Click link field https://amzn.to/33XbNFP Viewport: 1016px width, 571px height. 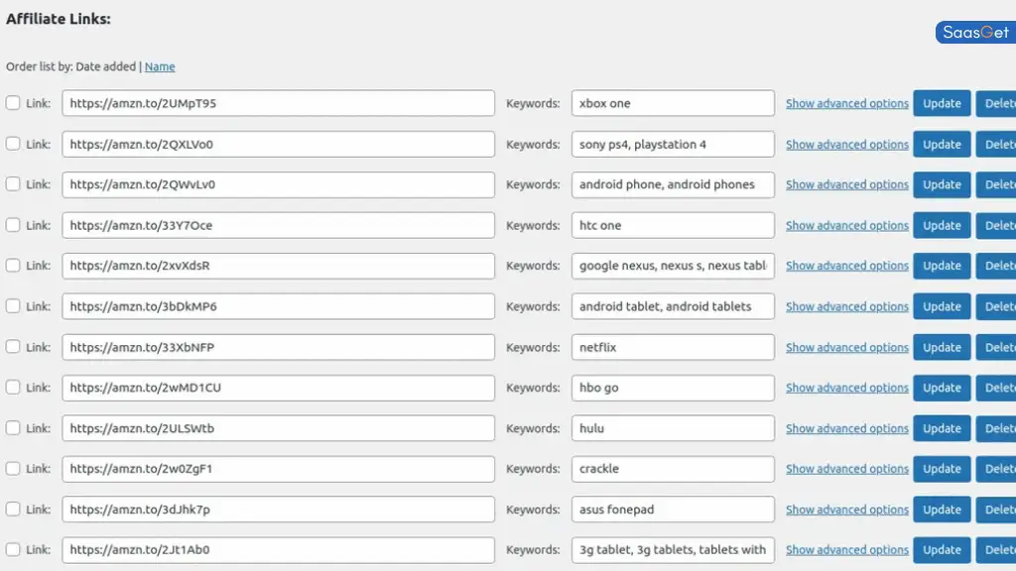tap(278, 347)
